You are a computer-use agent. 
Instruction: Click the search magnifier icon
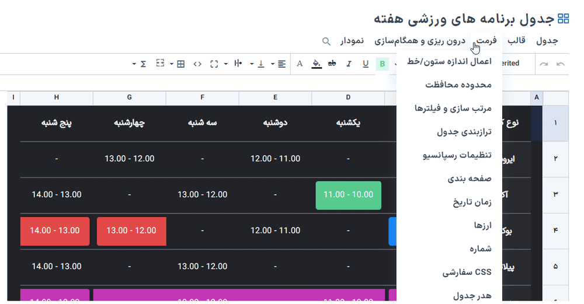point(326,41)
